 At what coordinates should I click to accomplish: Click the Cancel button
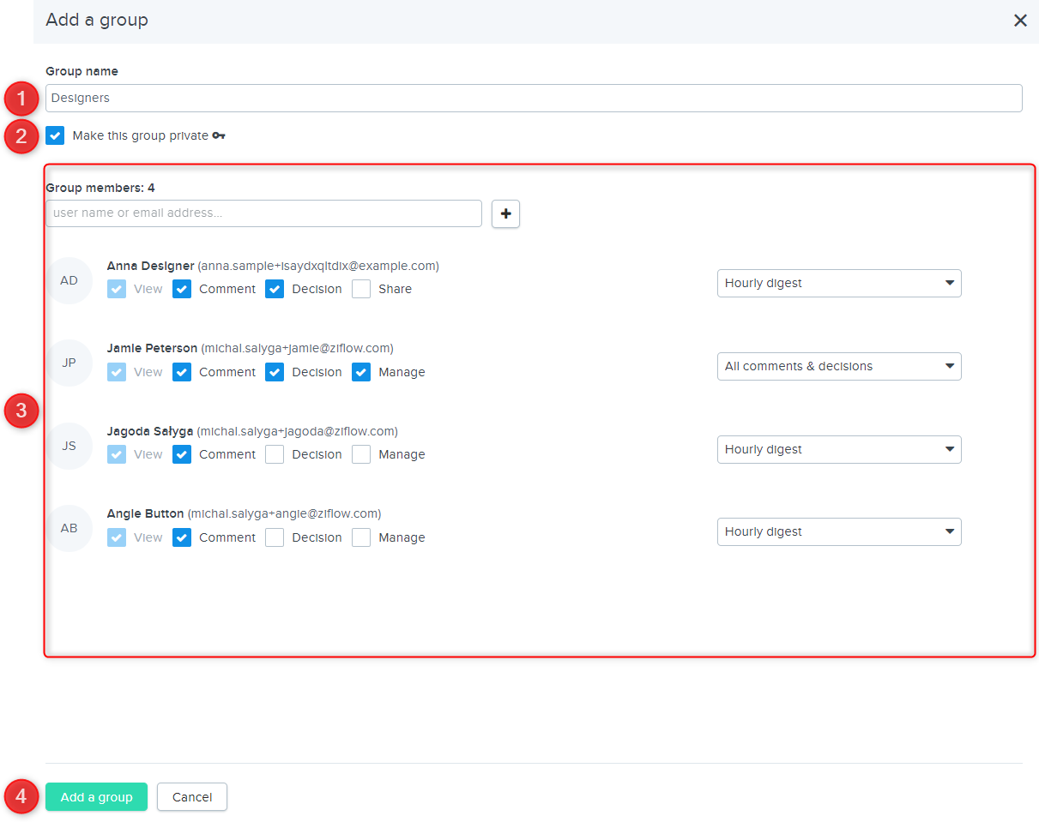coord(192,797)
